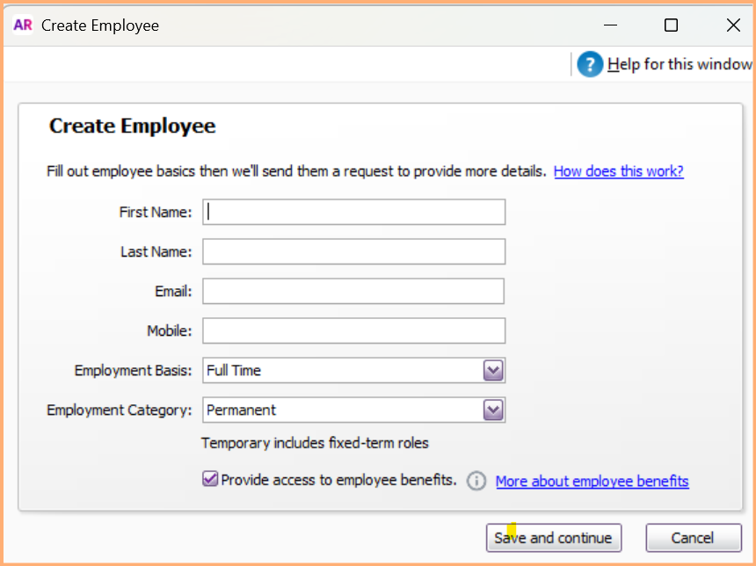The height and width of the screenshot is (566, 756).
Task: Expand the Employment Category dropdown arrow
Action: point(493,410)
